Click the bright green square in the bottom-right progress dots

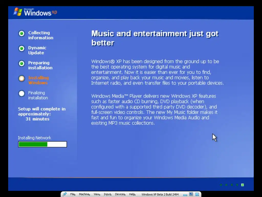point(243,185)
